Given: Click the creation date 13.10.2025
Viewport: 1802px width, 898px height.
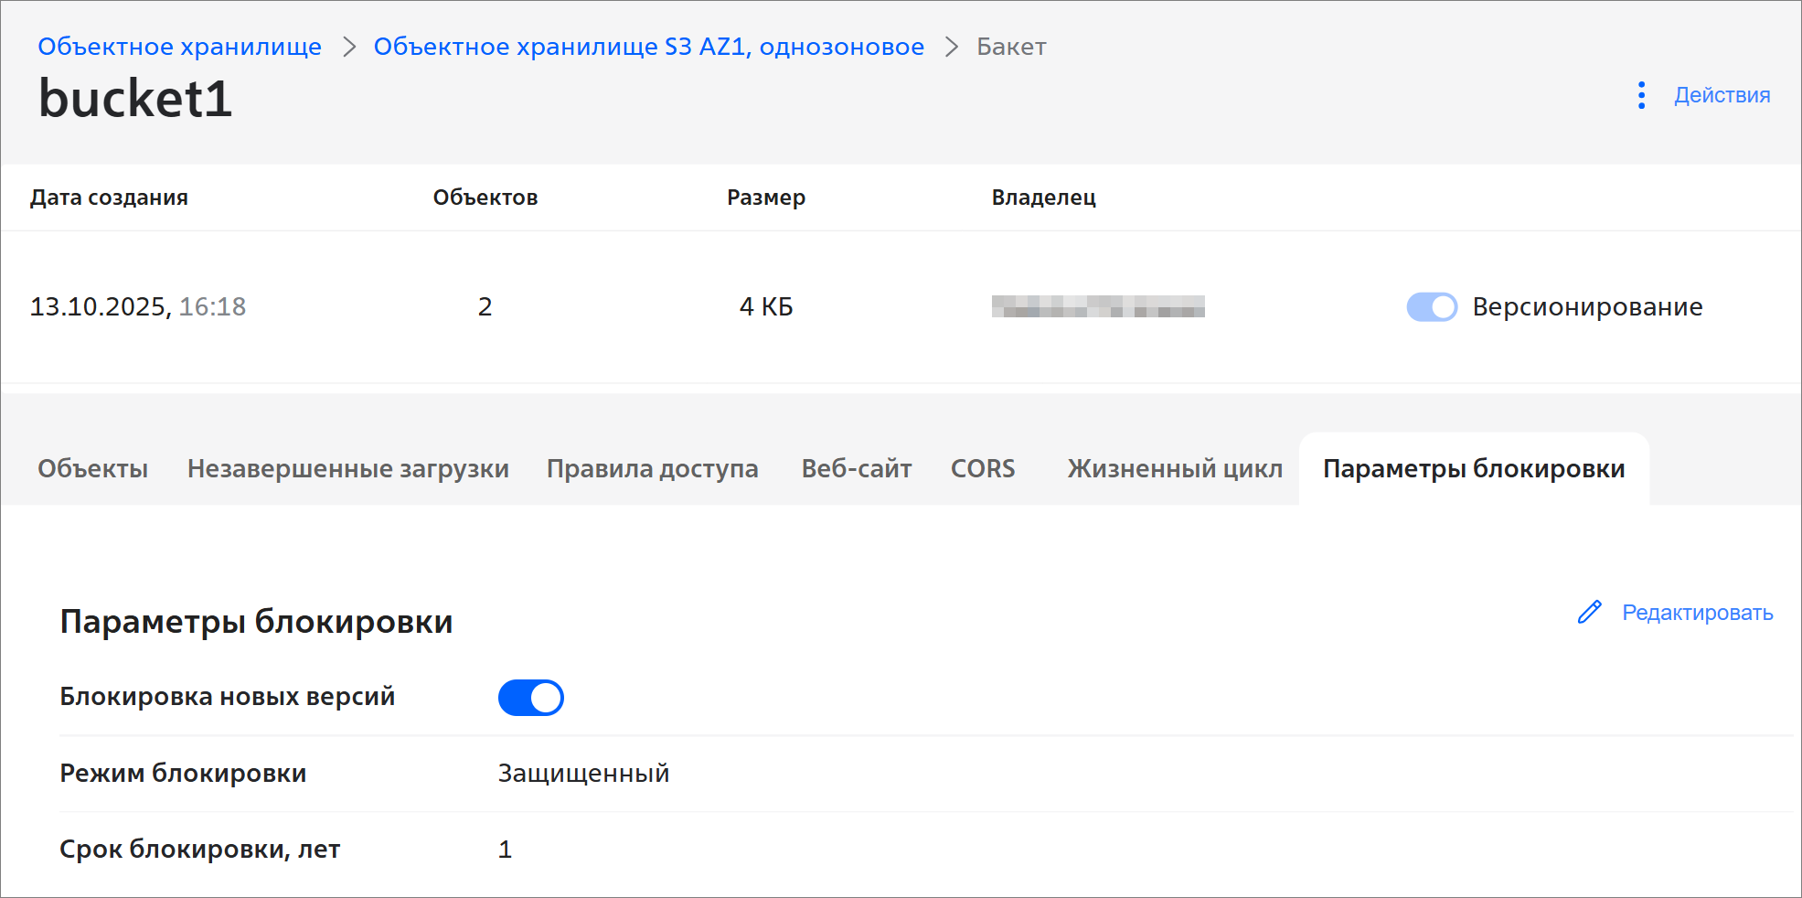Looking at the screenshot, I should pyautogui.click(x=101, y=306).
